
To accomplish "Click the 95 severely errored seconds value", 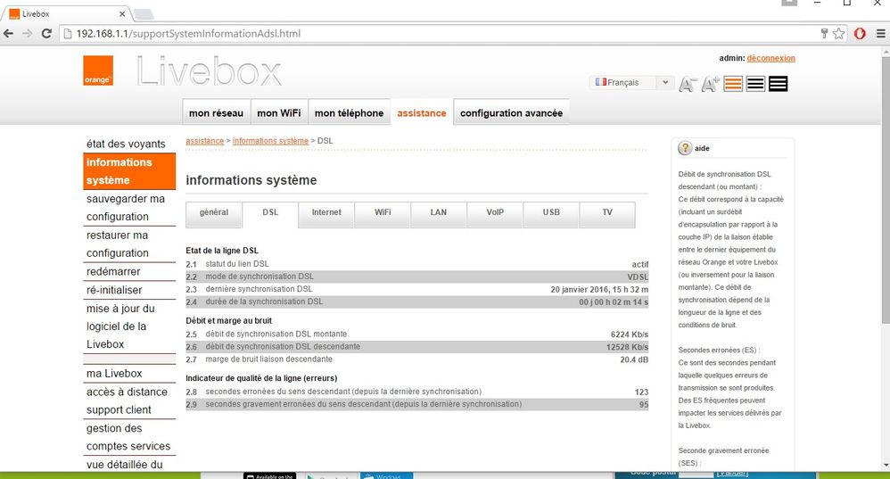I will 644,405.
